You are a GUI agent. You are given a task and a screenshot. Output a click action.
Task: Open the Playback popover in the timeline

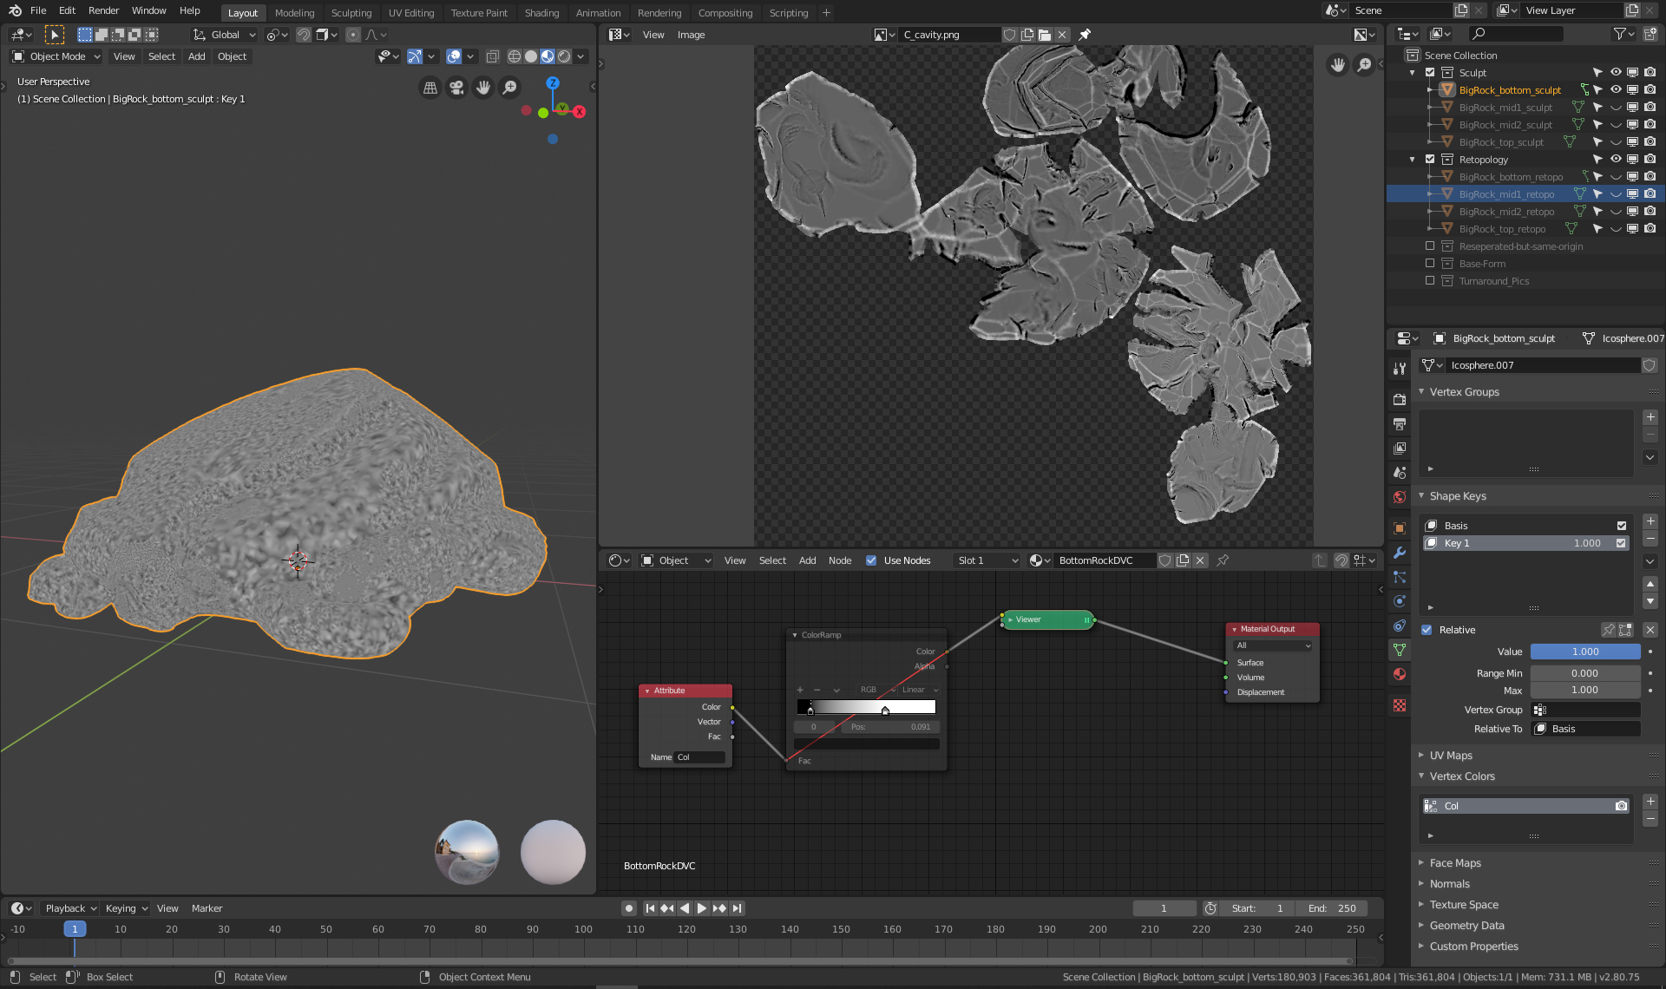click(x=69, y=908)
